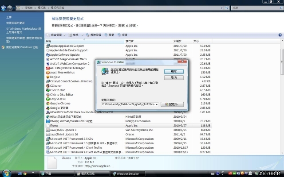The width and height of the screenshot is (284, 177).
Task: Click the Foxy v1.9.10 icon
Action: click(48, 99)
